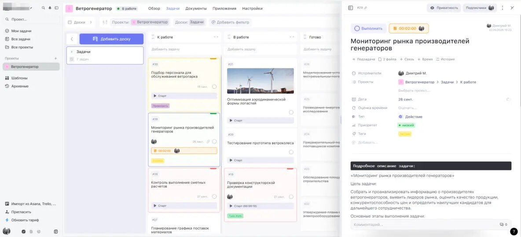Open options menu of В работе column
The height and width of the screenshot is (237, 521).
[x=292, y=37]
